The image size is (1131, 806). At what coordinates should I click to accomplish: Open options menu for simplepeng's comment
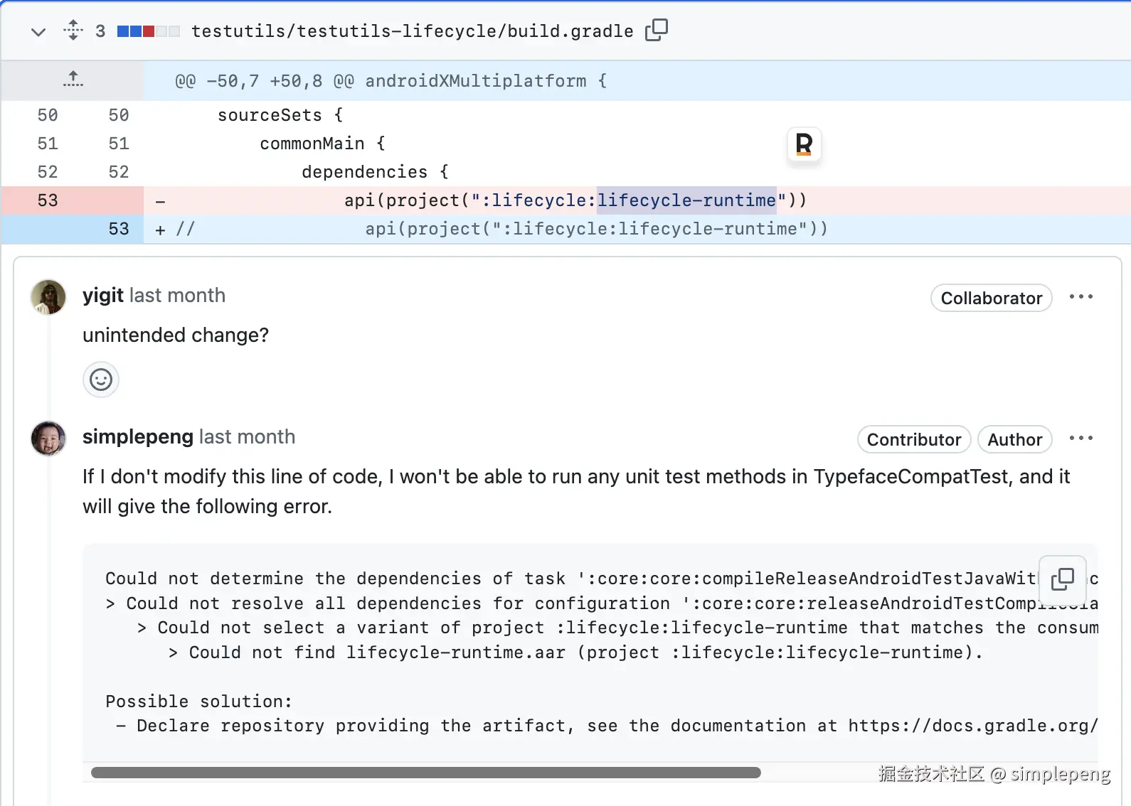(1080, 439)
